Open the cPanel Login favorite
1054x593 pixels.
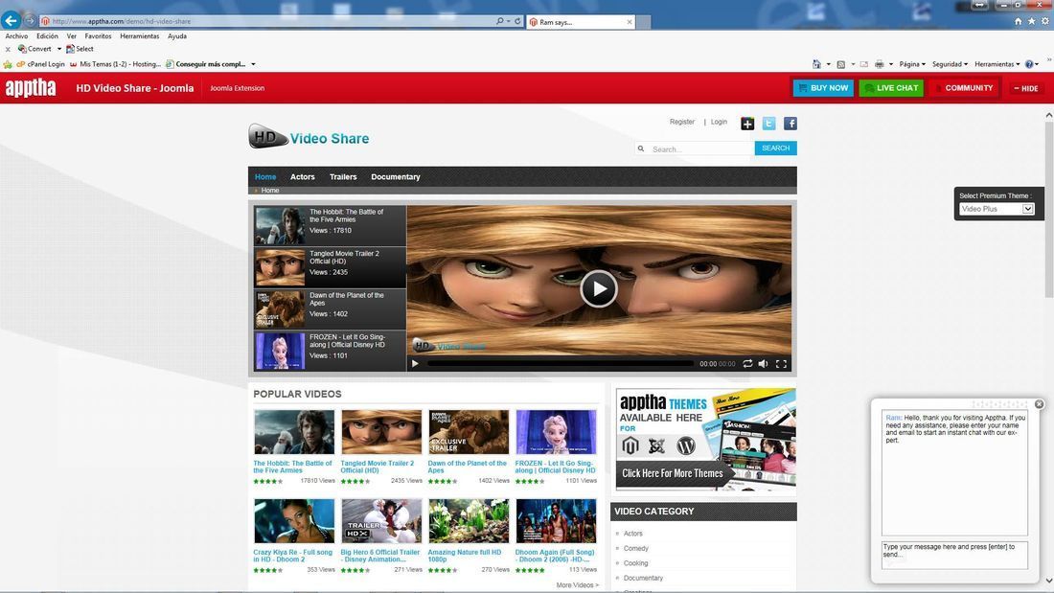[41, 64]
